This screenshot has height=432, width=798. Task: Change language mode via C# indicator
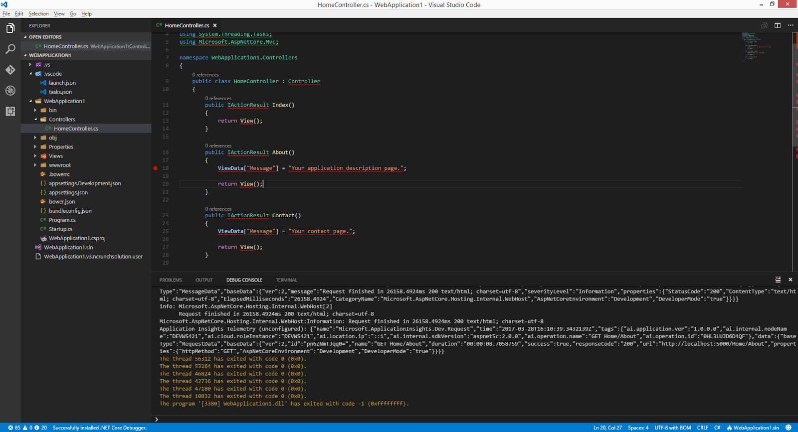coord(717,428)
